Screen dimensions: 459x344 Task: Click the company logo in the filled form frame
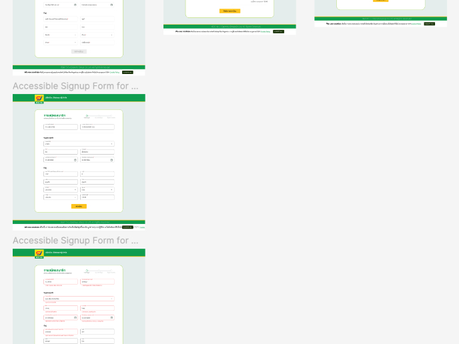pyautogui.click(x=39, y=99)
